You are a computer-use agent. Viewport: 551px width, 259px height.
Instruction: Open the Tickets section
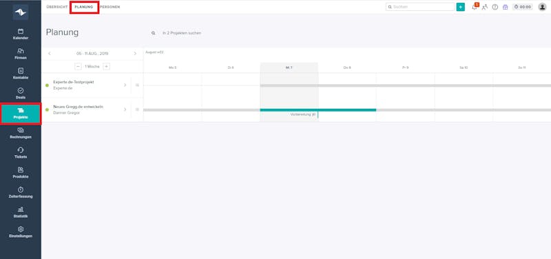pyautogui.click(x=21, y=153)
